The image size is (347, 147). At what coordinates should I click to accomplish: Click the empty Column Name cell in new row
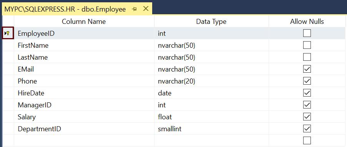pos(84,140)
